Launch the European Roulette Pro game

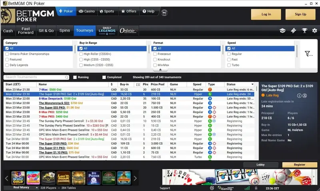click(109, 178)
